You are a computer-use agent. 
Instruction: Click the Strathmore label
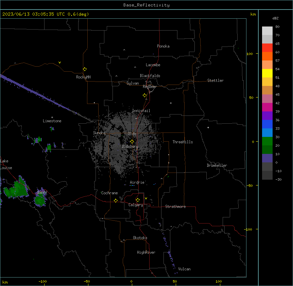175,207
